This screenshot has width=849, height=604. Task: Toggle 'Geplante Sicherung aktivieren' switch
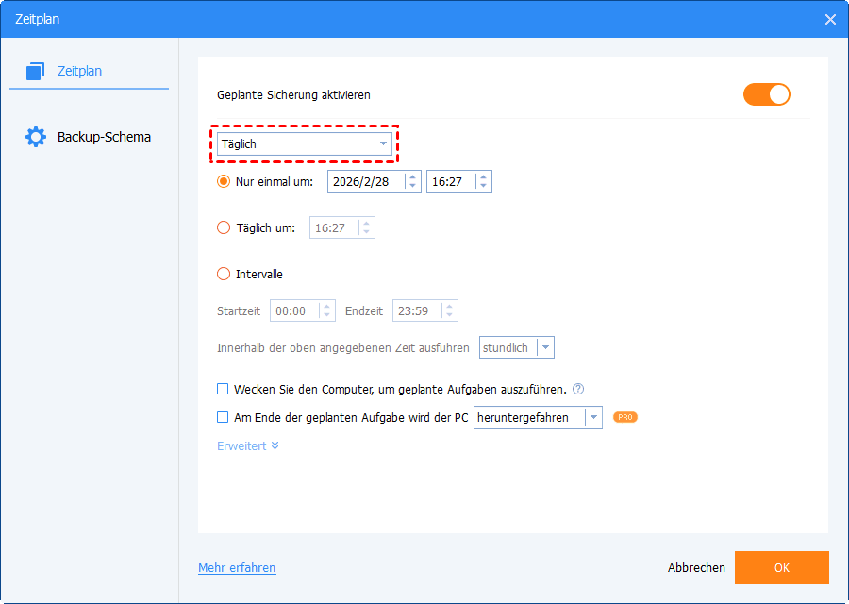[x=766, y=94]
